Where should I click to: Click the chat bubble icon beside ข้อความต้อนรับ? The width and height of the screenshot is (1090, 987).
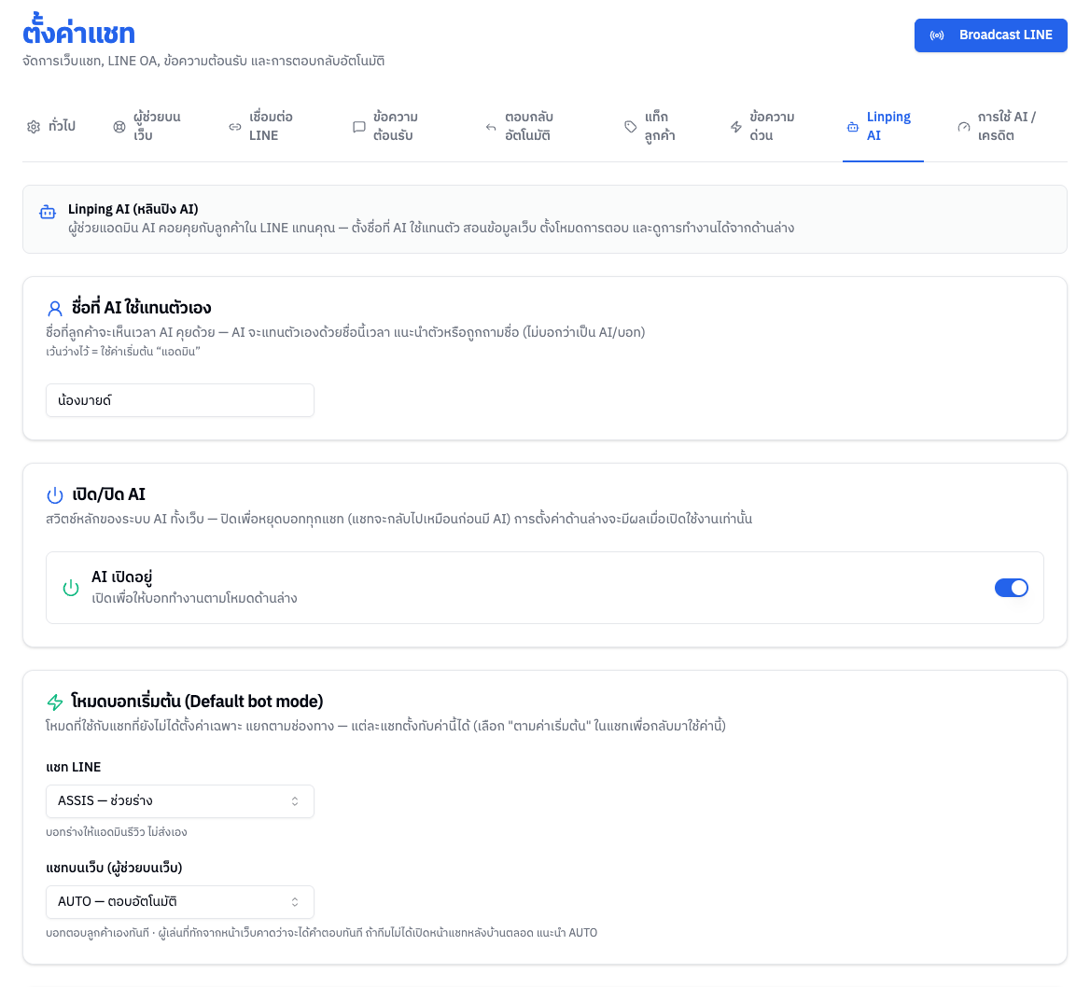(358, 127)
